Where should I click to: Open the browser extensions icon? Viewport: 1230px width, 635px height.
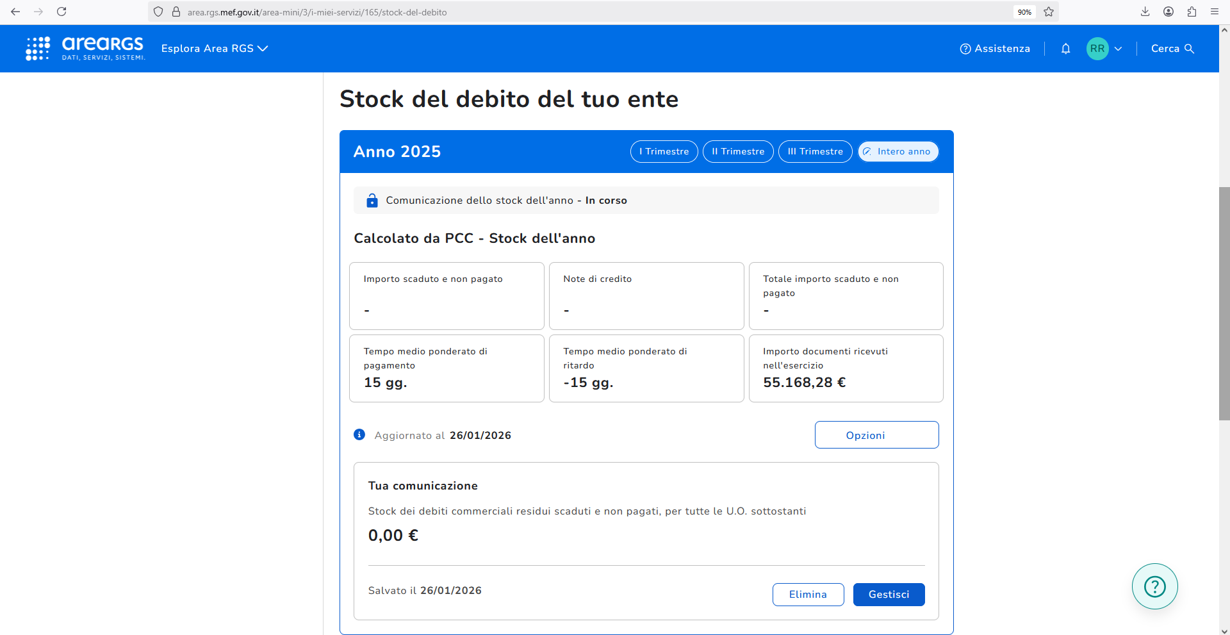click(1192, 12)
